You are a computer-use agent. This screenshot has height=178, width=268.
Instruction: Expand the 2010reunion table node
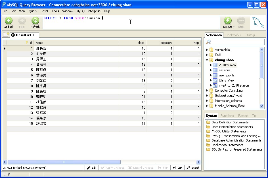(x=211, y=65)
